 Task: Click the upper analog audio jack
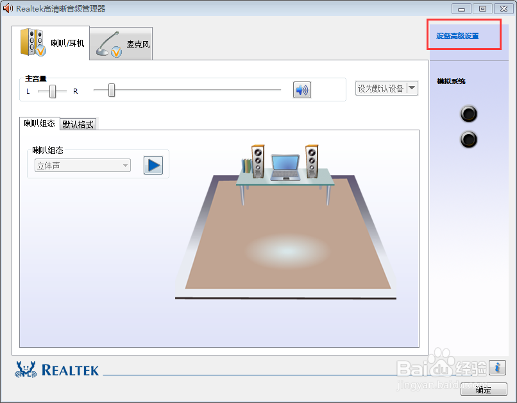click(468, 114)
